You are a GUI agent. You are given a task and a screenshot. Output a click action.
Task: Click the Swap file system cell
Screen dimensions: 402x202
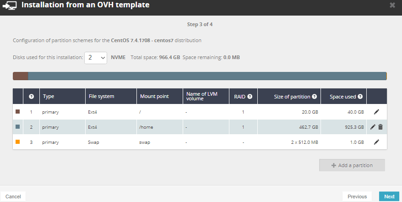[111, 142]
